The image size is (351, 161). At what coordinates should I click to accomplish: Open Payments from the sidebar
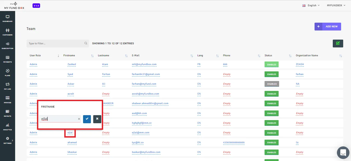pyautogui.click(x=8, y=59)
